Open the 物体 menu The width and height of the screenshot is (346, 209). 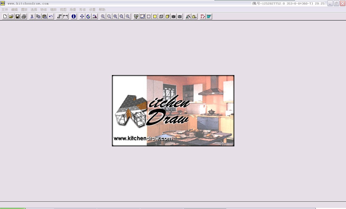[x=44, y=10]
